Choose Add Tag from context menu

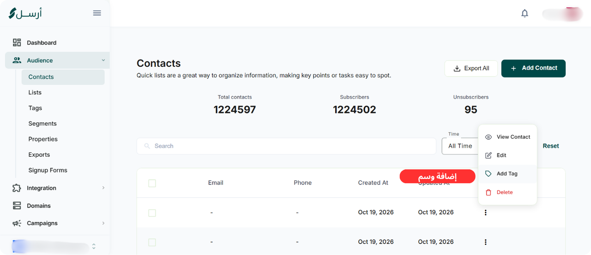[507, 174]
